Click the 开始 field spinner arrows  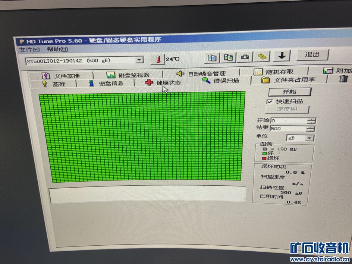coord(311,121)
